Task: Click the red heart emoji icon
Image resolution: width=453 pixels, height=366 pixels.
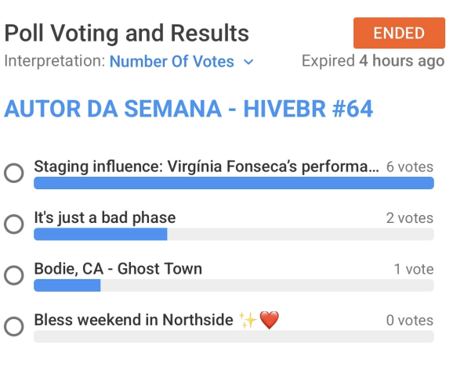Action: point(270,320)
